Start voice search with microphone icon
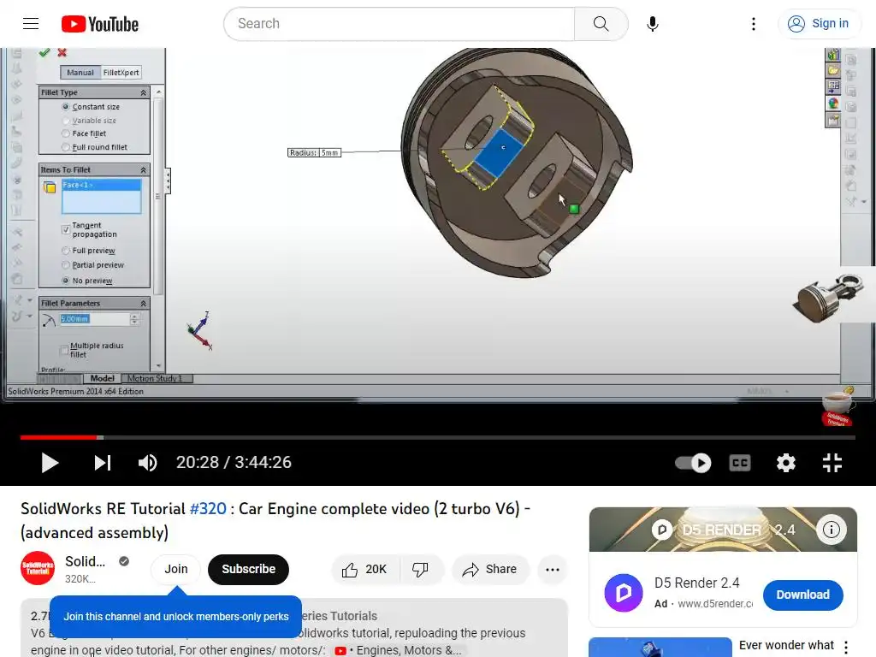This screenshot has width=876, height=657. 652,23
